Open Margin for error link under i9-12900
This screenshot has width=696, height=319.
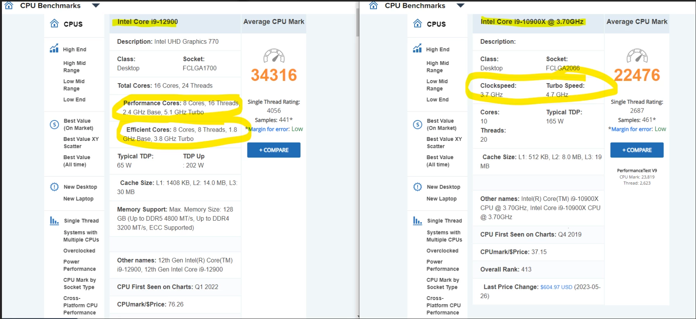269,129
